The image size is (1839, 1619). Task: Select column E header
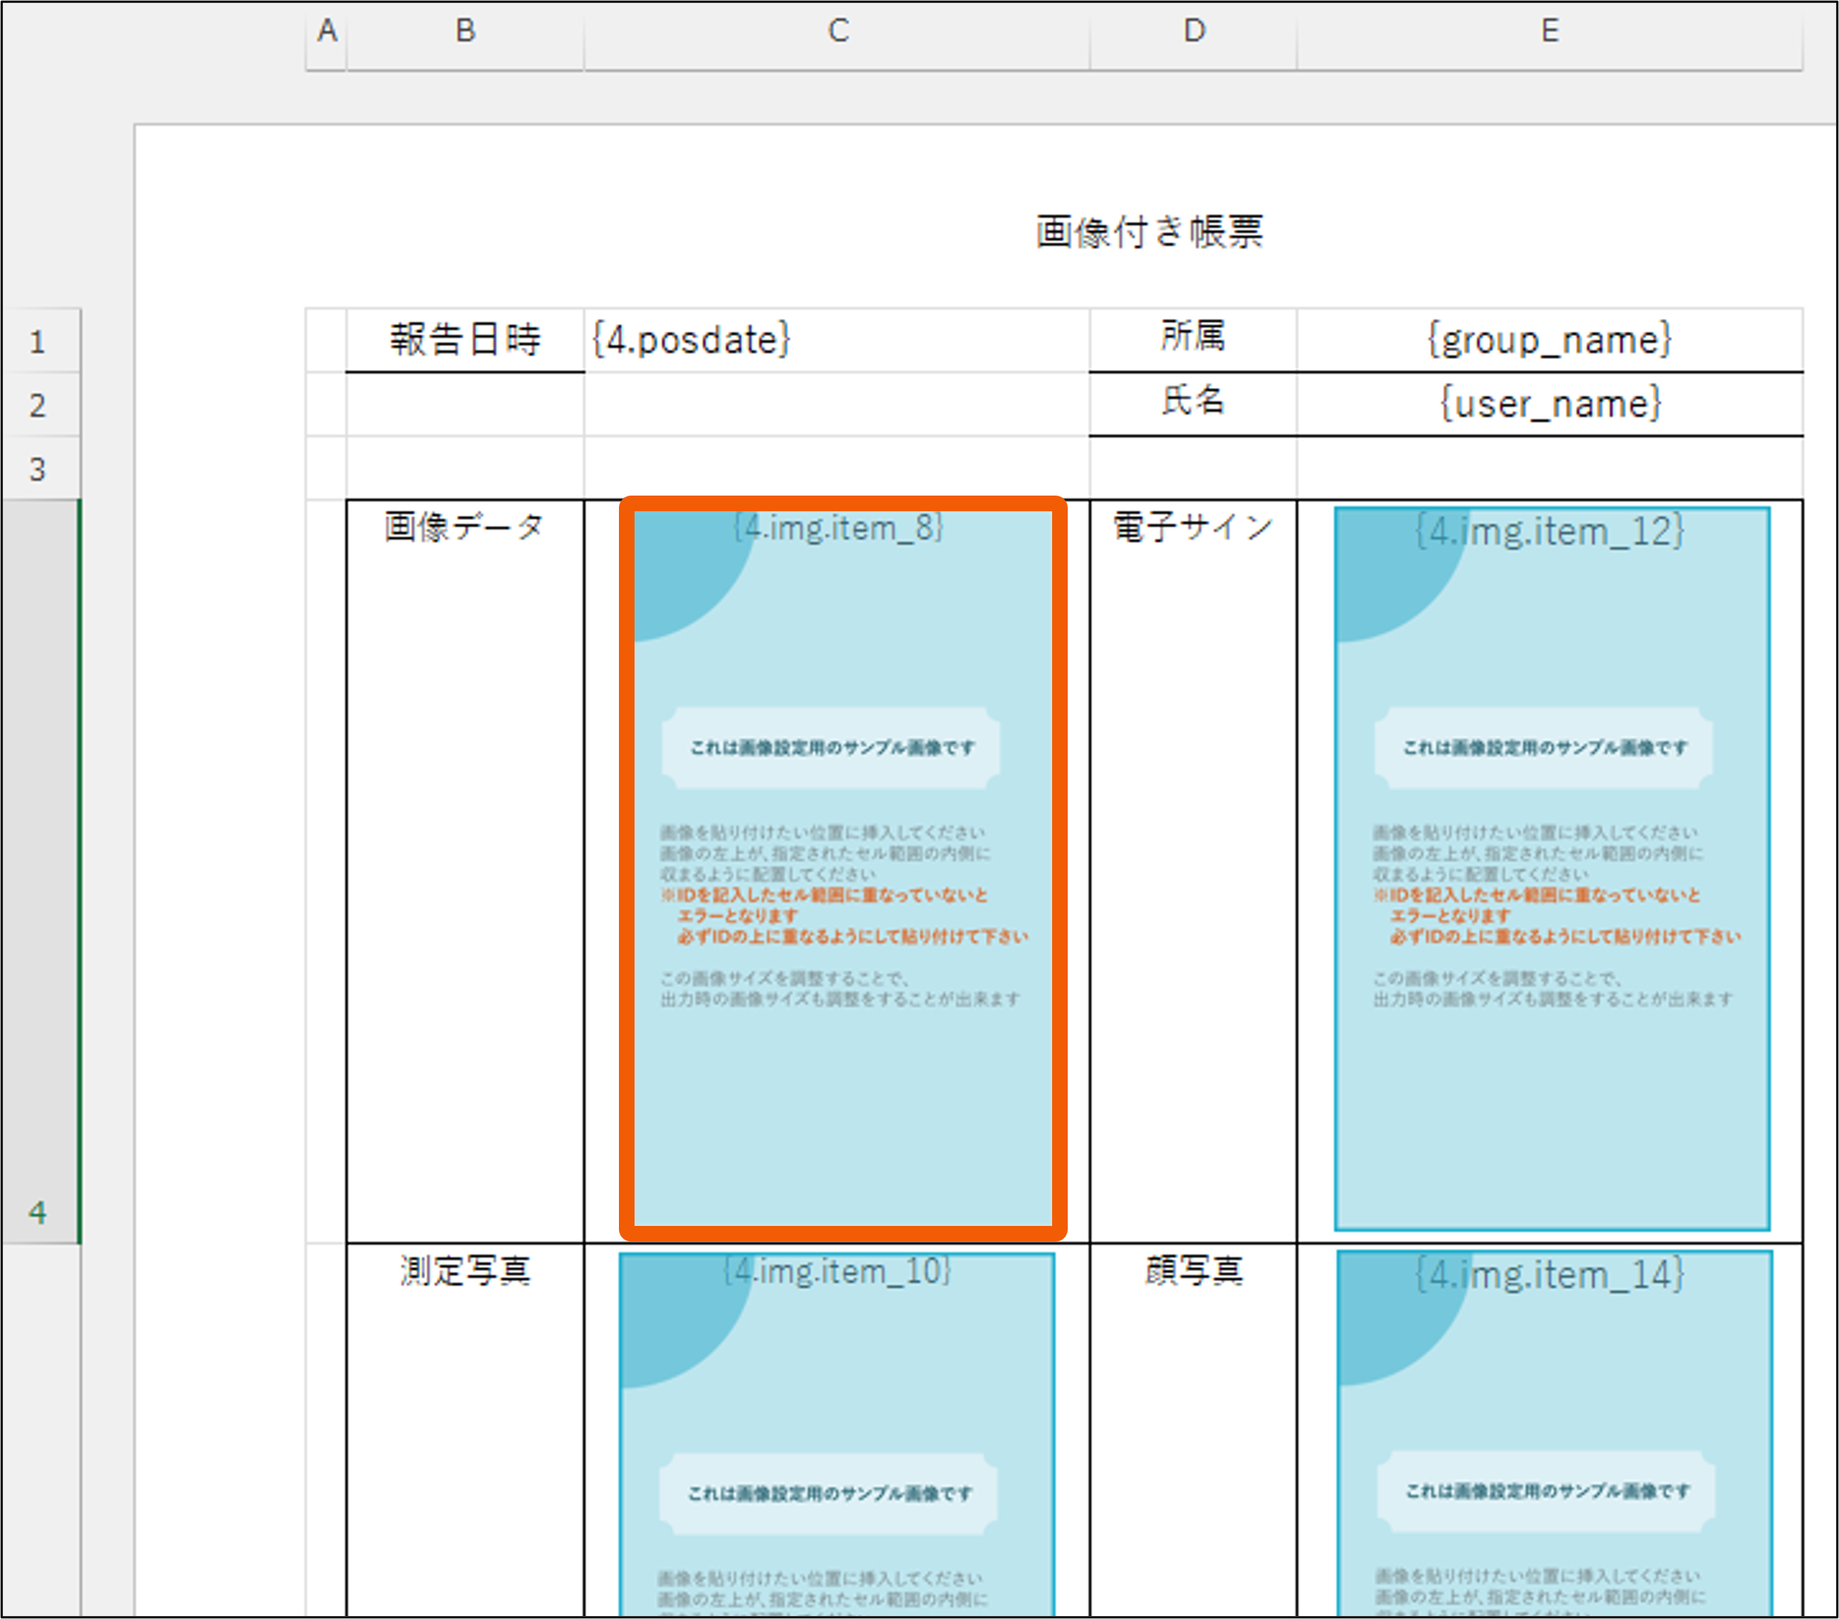tap(1549, 33)
